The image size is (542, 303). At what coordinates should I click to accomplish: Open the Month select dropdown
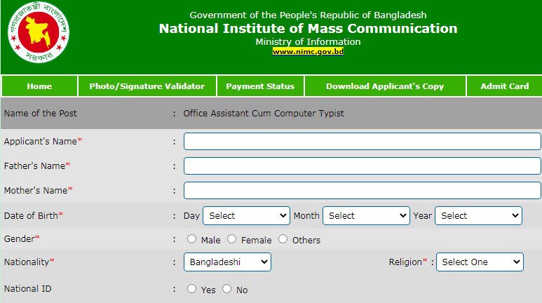367,216
